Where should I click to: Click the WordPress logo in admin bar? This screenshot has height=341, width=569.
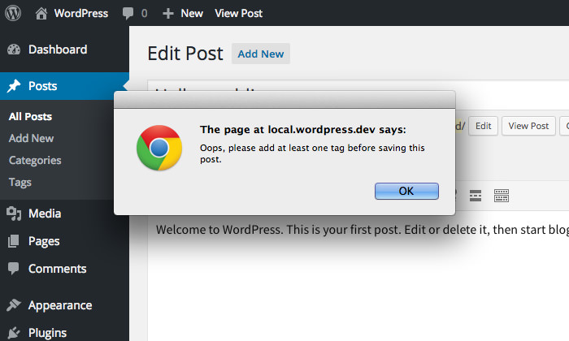pyautogui.click(x=13, y=13)
